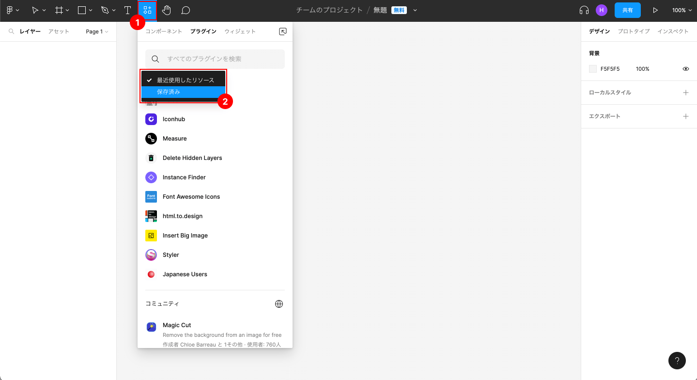
Task: Run the Styler plugin
Action: [x=215, y=255]
